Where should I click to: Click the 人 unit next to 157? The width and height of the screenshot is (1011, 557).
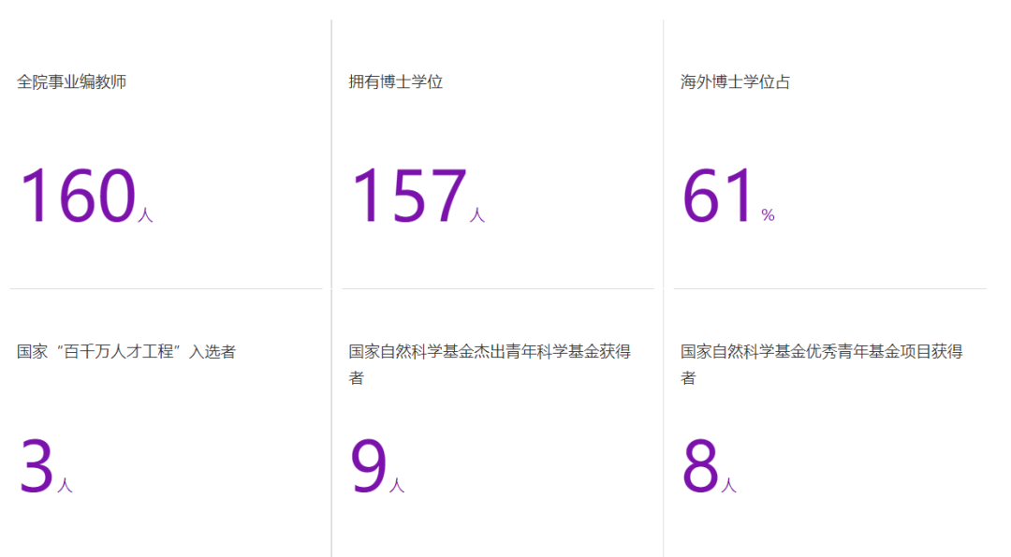pyautogui.click(x=477, y=216)
